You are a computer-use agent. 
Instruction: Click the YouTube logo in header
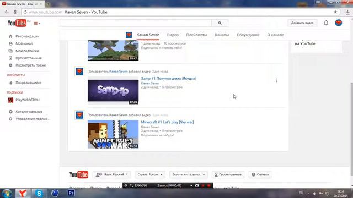(17, 23)
